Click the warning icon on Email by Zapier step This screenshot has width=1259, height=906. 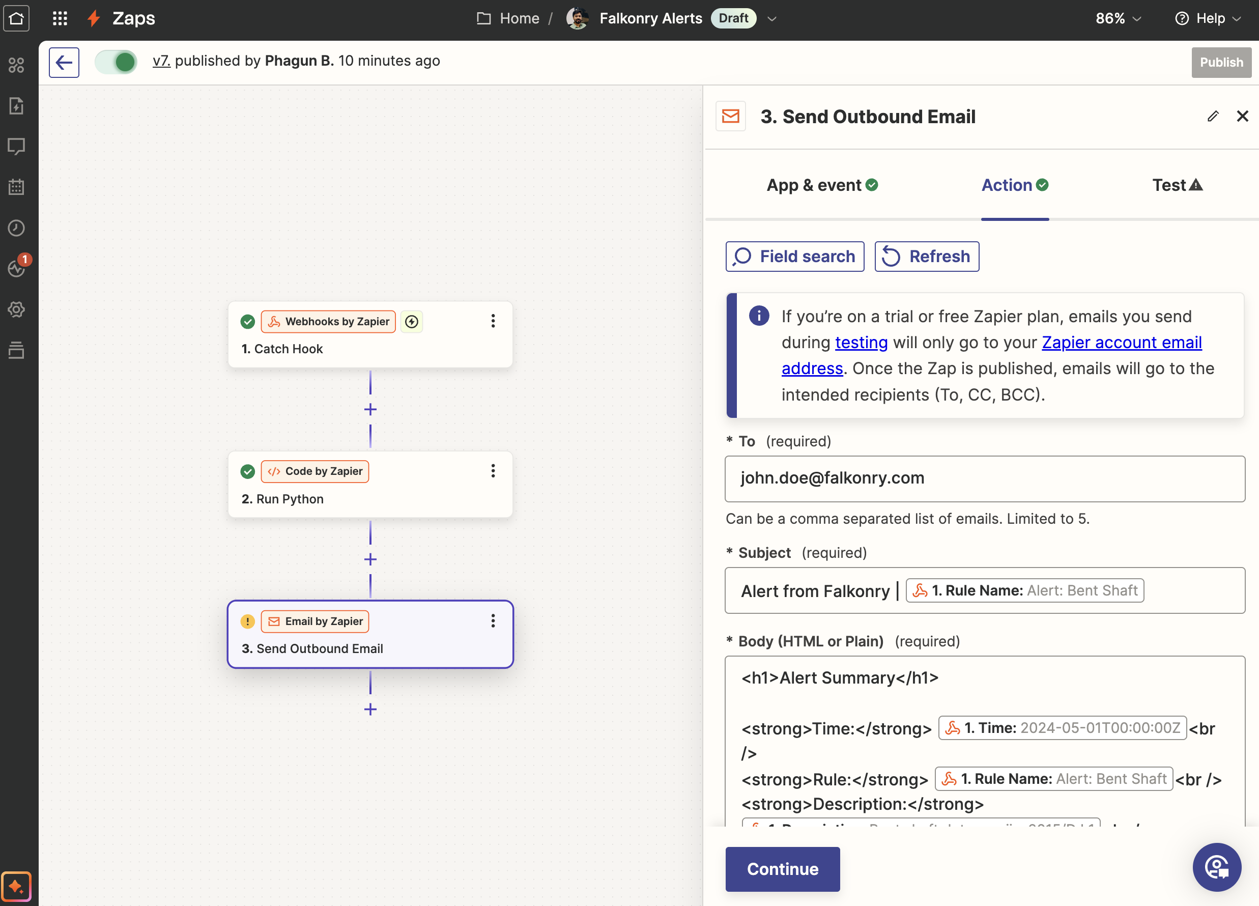(248, 621)
